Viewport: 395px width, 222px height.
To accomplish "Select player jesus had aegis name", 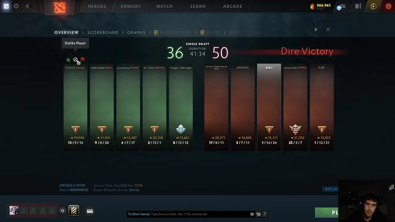I will 128,68.
